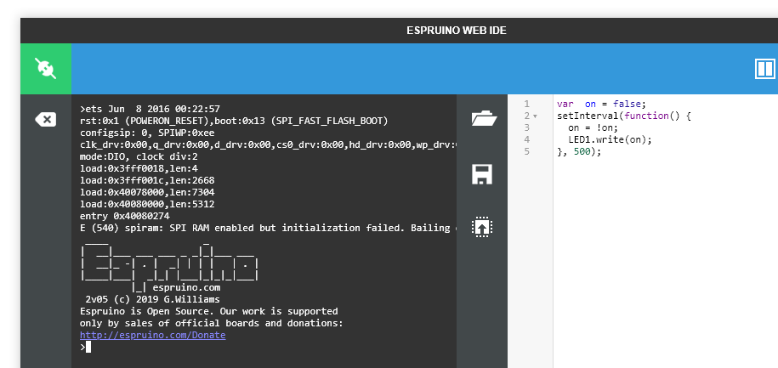
Task: Click line number 4 in the editor gutter
Action: click(527, 139)
